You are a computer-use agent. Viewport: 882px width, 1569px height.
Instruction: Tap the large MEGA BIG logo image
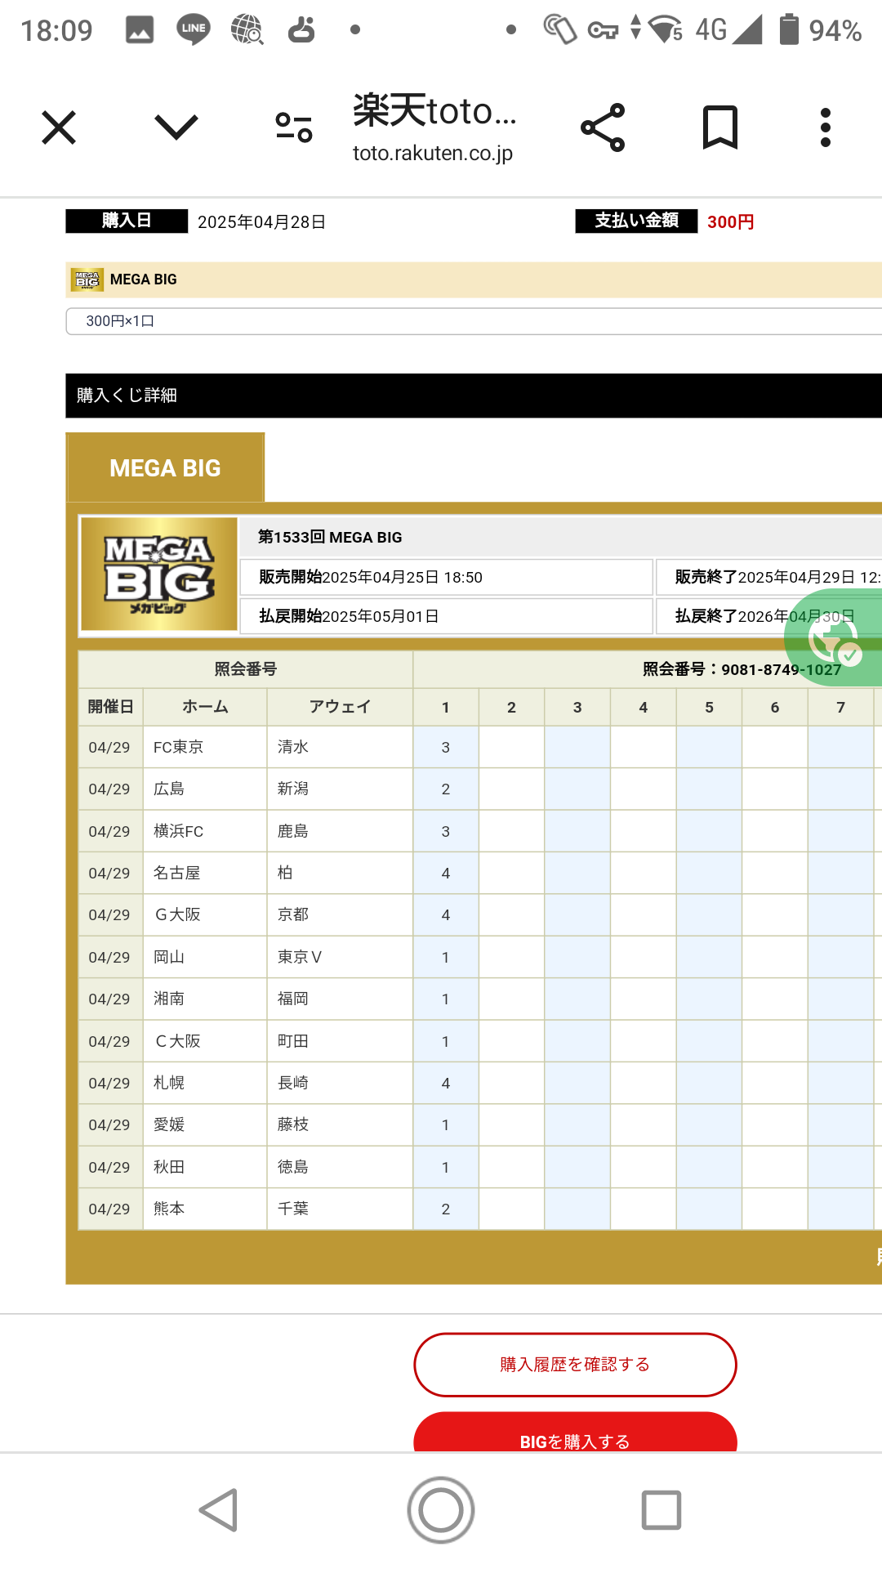tap(159, 574)
